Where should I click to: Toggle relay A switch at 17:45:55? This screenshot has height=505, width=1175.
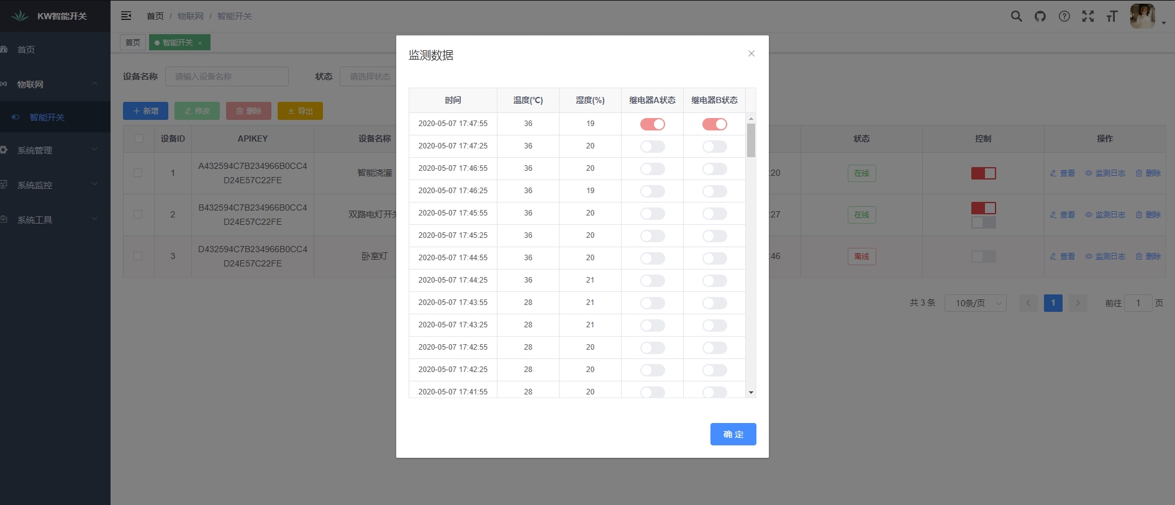coord(653,214)
